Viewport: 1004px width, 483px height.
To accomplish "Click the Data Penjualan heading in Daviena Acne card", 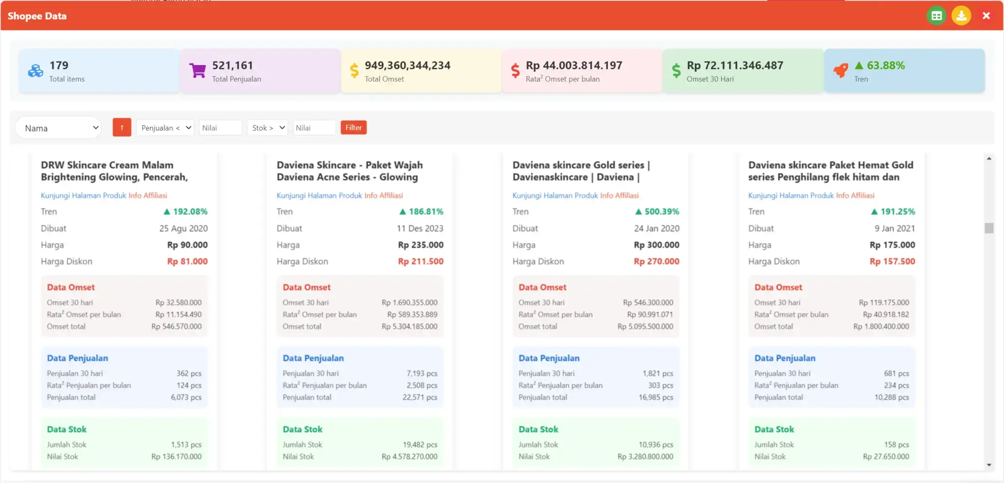I will coord(313,358).
